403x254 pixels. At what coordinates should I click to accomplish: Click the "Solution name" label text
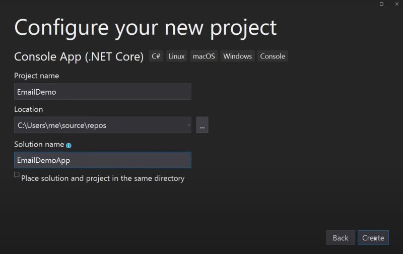point(39,145)
